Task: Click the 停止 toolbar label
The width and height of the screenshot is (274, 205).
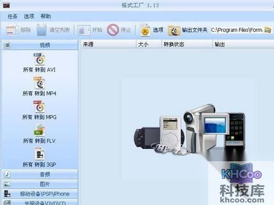Action: coord(126,30)
